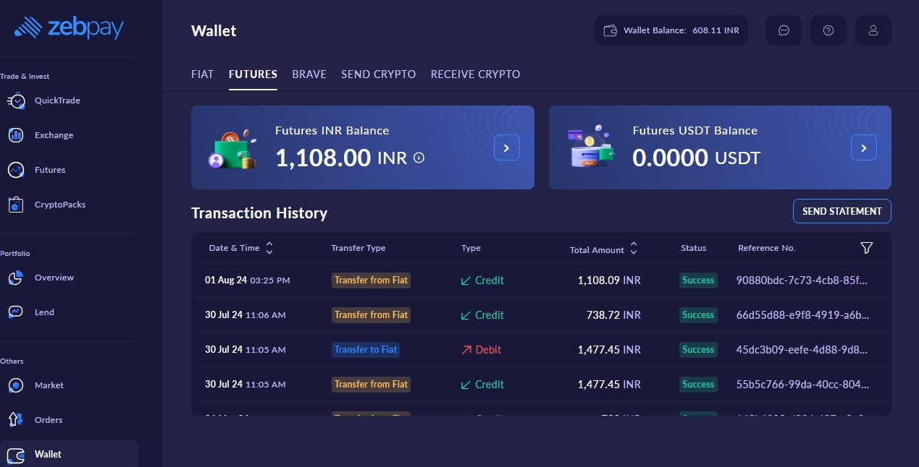Click reference number starting 90880bdc
The width and height of the screenshot is (919, 467).
coord(802,280)
